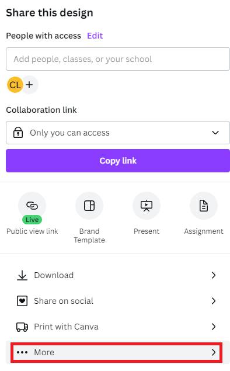Viewport: 230px width, 371px height.
Task: Expand the Download chevron arrow
Action: coord(214,275)
